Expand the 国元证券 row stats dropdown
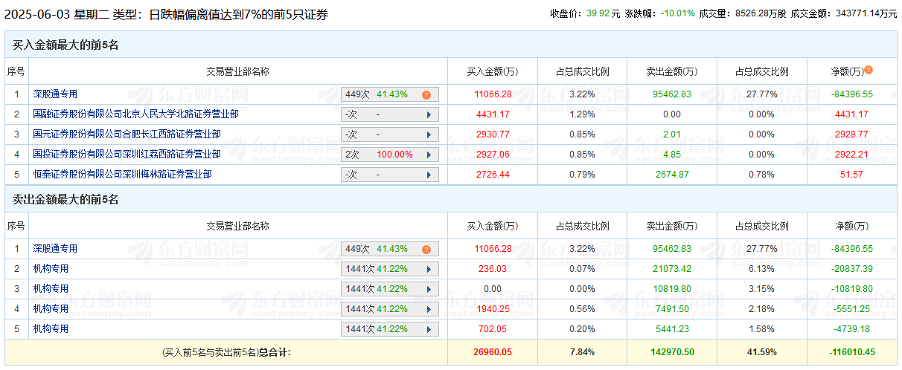Viewport: 902px width, 370px height. pos(389,135)
